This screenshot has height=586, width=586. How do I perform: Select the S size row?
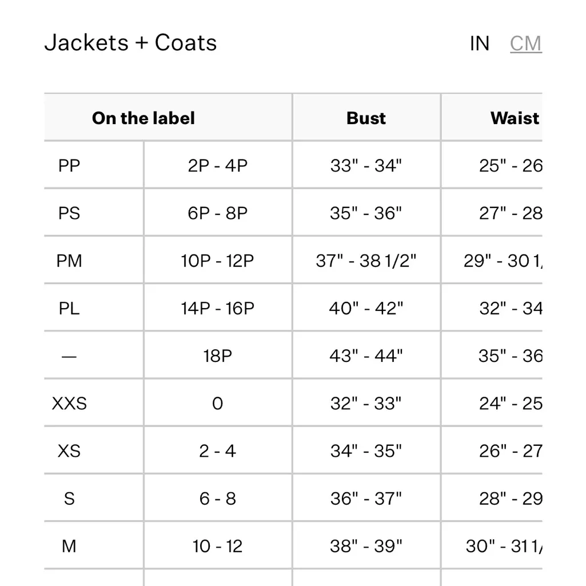click(x=69, y=498)
